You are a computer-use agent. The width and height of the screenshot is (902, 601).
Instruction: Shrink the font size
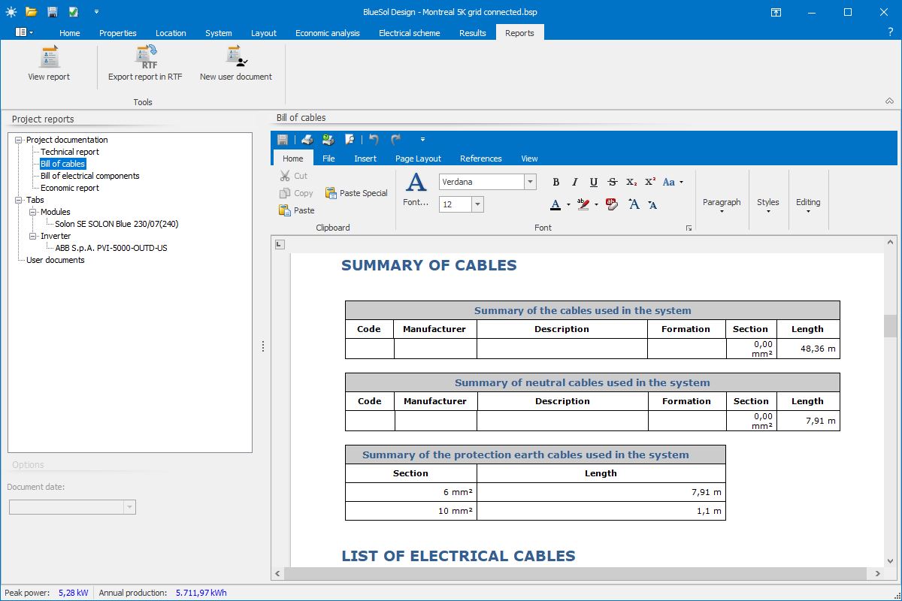point(652,204)
